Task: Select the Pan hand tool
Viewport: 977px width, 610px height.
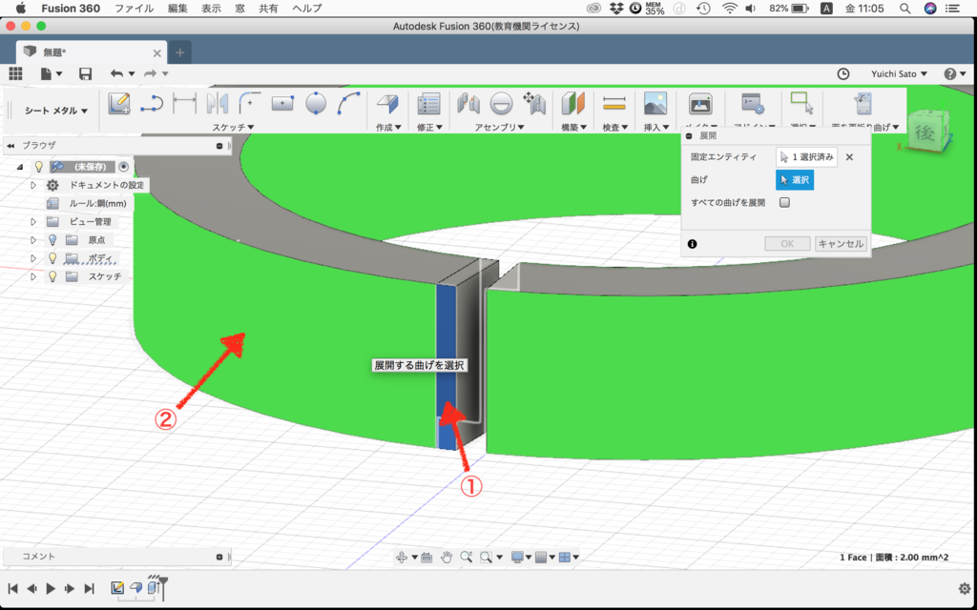Action: pyautogui.click(x=447, y=557)
